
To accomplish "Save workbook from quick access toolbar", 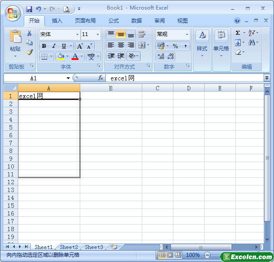I will [x=29, y=9].
